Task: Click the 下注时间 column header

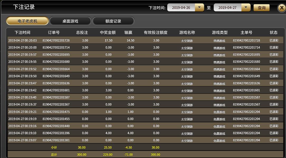Action: 22,33
